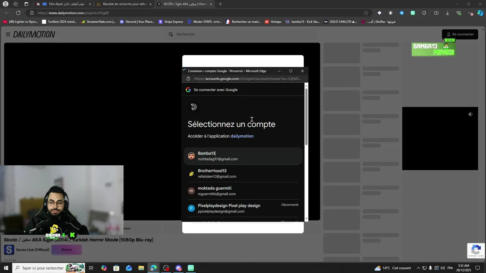Open the Dailymotion hamburger menu
This screenshot has width=486, height=273.
[x=8, y=34]
